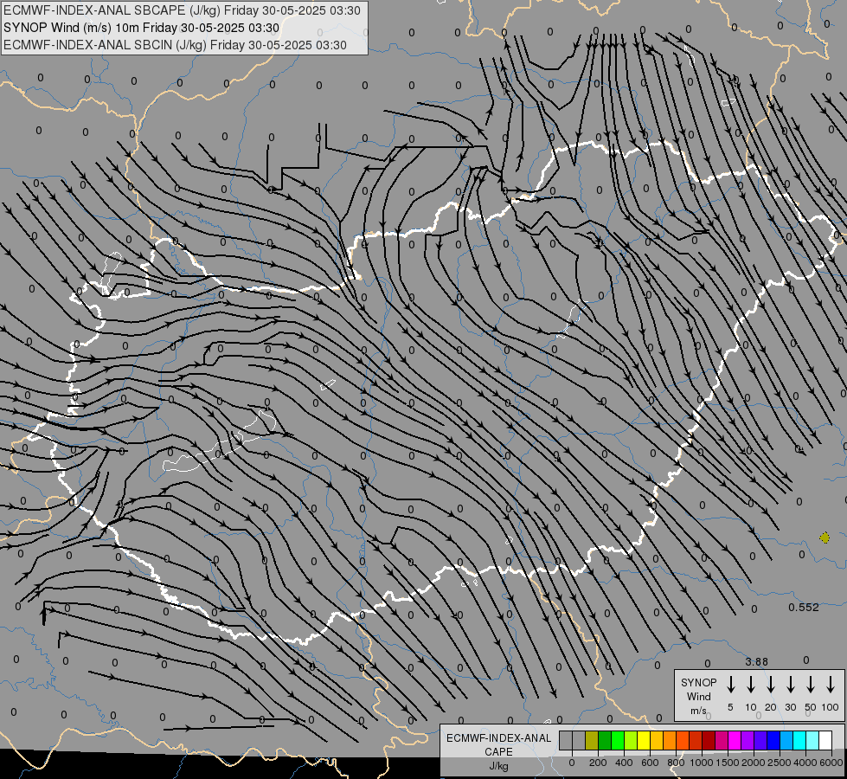Click the SYNOP Wind 10m title line
Image resolution: width=847 pixels, height=779 pixels.
point(141,28)
